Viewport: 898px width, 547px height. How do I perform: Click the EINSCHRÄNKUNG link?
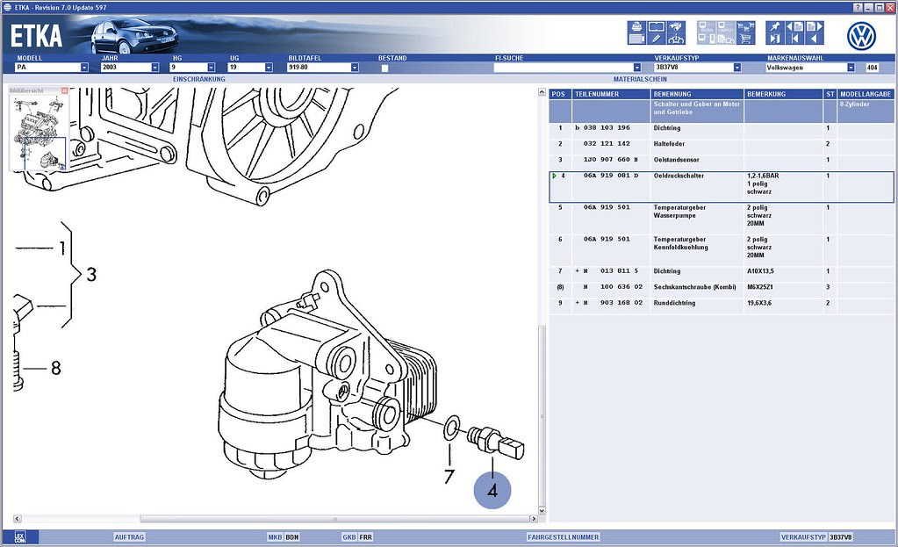pos(198,79)
